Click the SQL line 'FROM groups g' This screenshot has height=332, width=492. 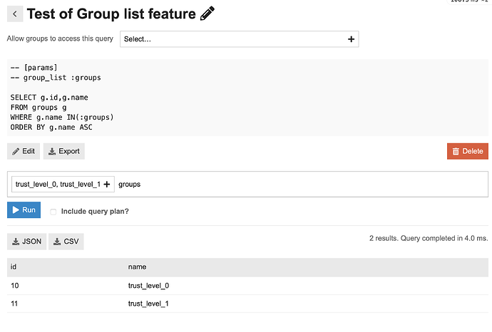[39, 108]
